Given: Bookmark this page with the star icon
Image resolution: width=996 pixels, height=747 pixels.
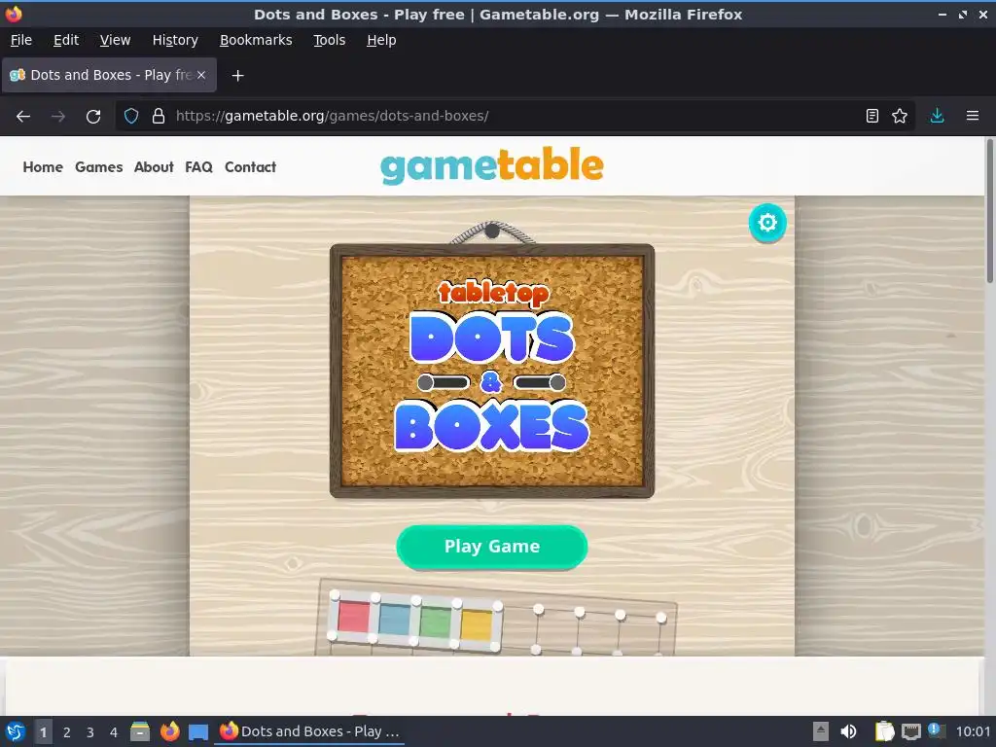Looking at the screenshot, I should coord(900,117).
